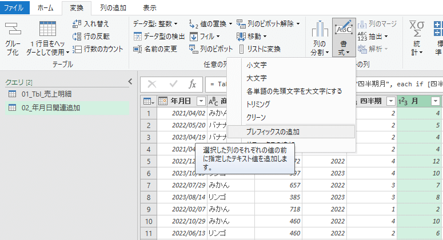Open the table corner menu icon
Viewport: 443px width, 240px height.
tap(149, 101)
